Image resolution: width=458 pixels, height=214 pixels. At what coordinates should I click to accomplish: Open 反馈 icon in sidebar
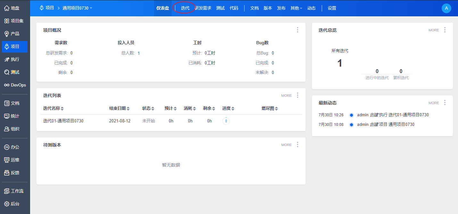click(6, 173)
